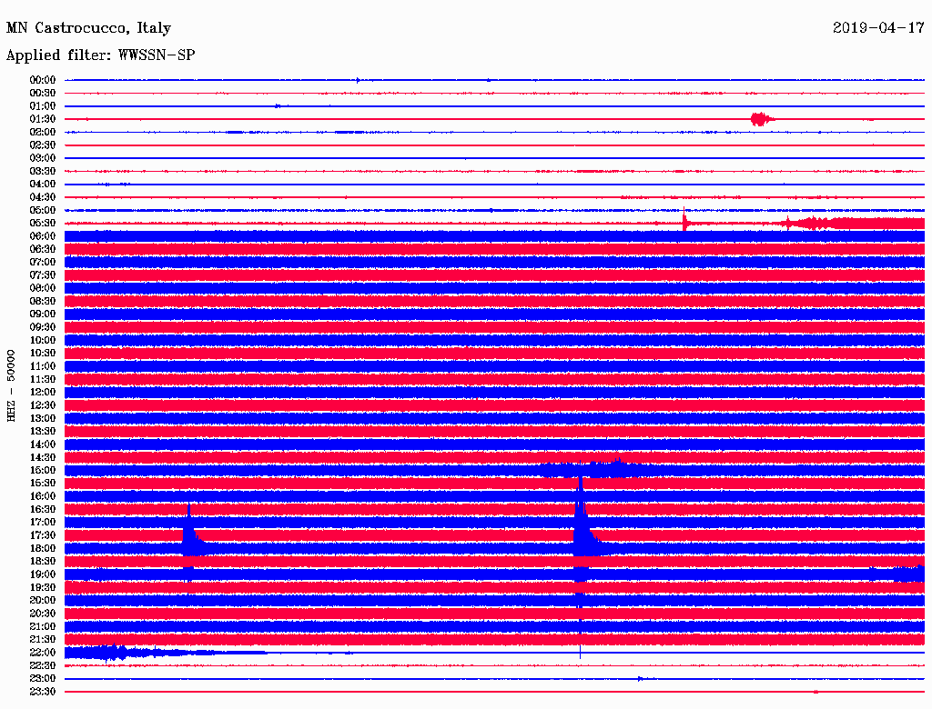This screenshot has height=709, width=932.
Task: Click the 11:30 time label
Action: [x=43, y=379]
